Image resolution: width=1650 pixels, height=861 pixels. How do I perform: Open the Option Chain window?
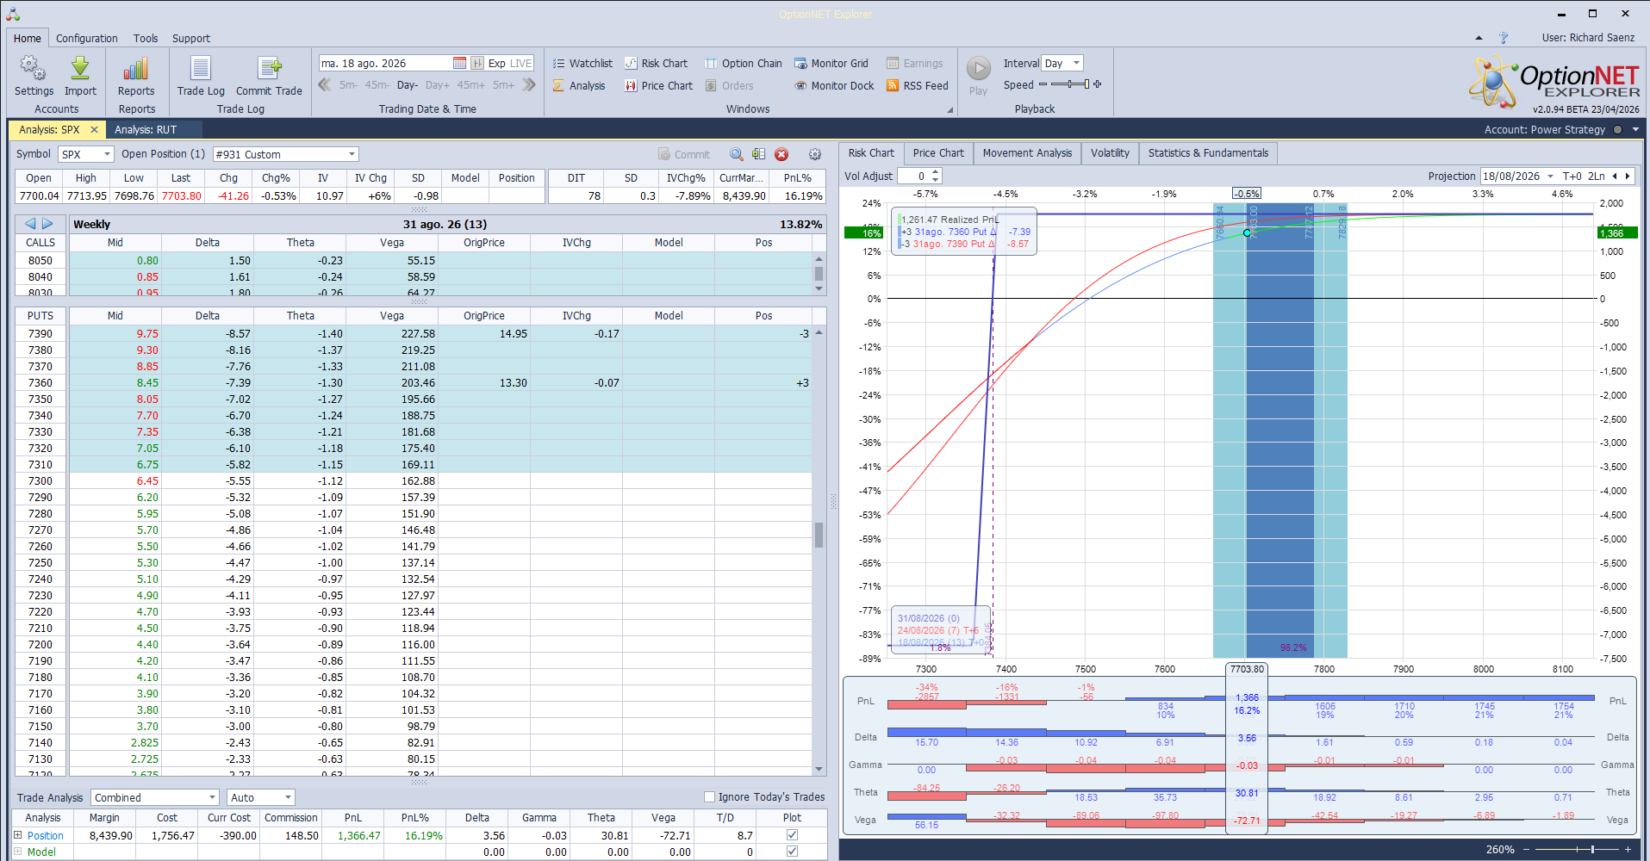pyautogui.click(x=744, y=63)
